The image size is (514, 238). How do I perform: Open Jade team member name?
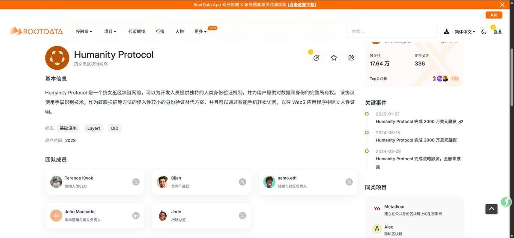tap(176, 212)
